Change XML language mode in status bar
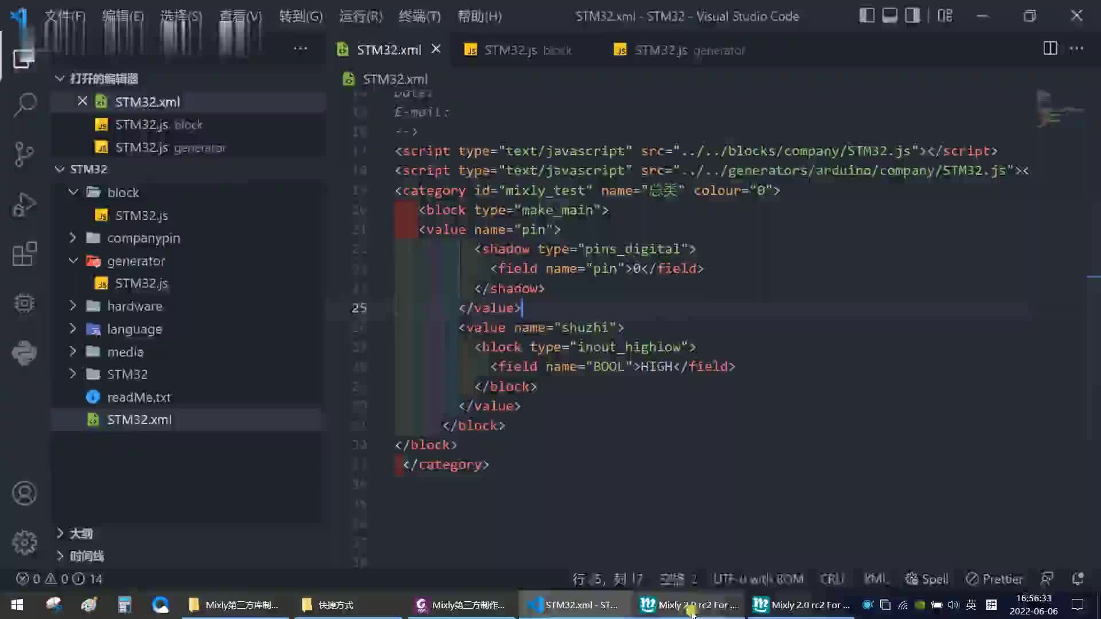The height and width of the screenshot is (619, 1101). point(875,579)
